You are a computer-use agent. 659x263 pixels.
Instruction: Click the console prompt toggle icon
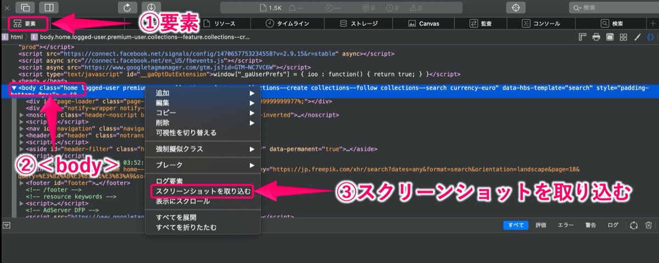[7, 225]
